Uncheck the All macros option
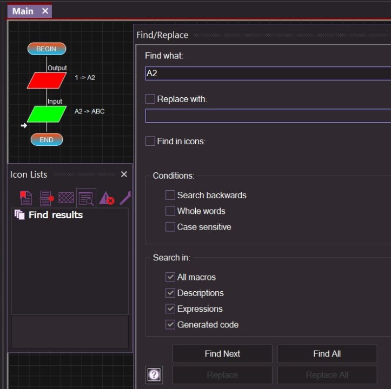Viewport: 391px width, 389px height. pyautogui.click(x=170, y=277)
